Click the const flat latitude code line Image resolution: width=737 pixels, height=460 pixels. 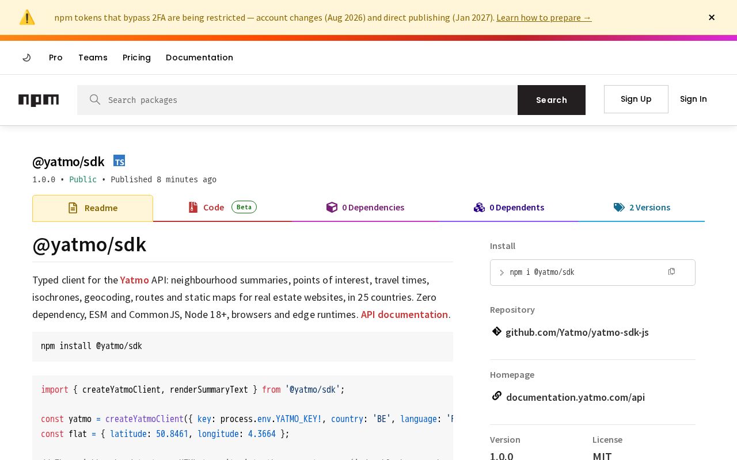(x=165, y=434)
